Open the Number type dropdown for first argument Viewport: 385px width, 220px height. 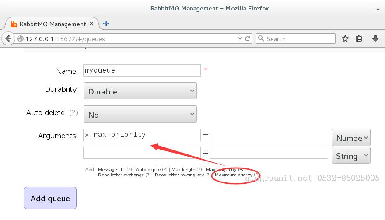(x=351, y=138)
